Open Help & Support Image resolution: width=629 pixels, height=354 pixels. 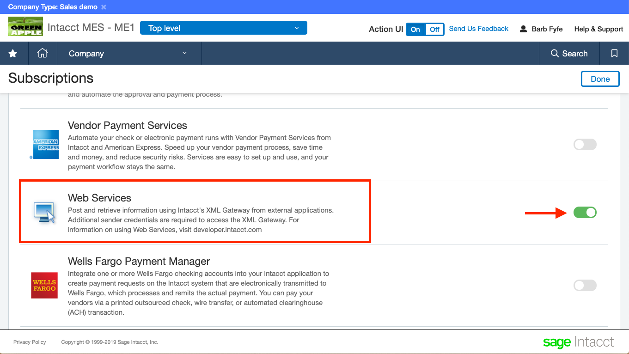(x=598, y=29)
